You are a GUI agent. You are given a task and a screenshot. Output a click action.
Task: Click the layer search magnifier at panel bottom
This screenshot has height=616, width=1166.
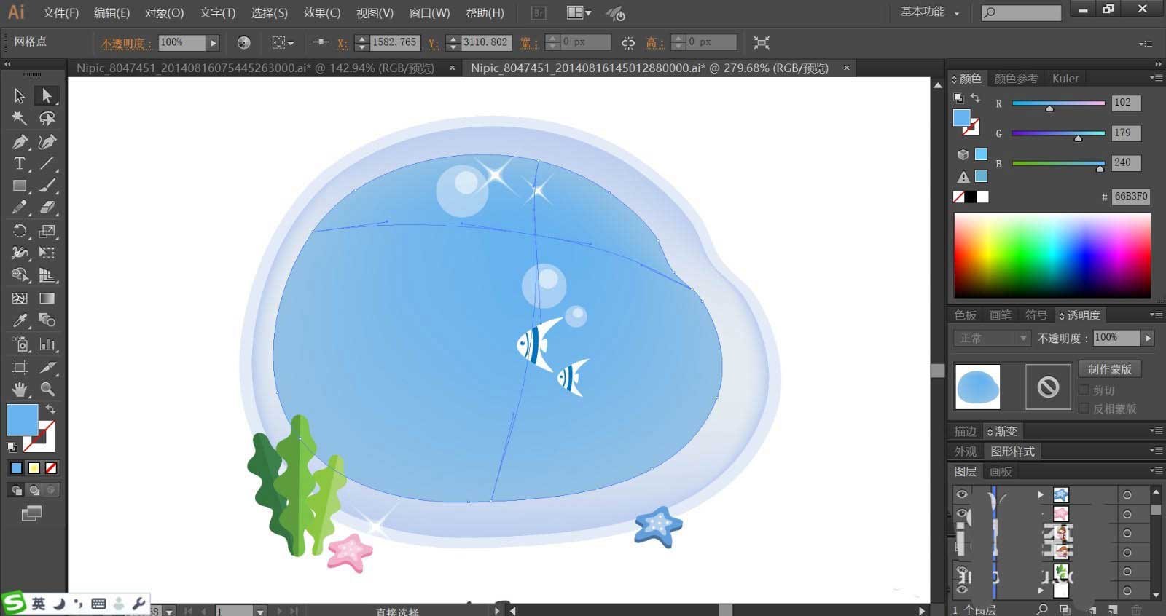(1042, 609)
